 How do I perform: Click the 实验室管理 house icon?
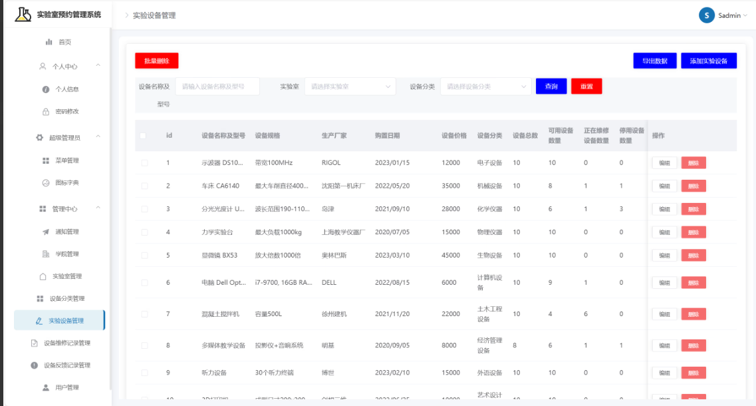43,276
